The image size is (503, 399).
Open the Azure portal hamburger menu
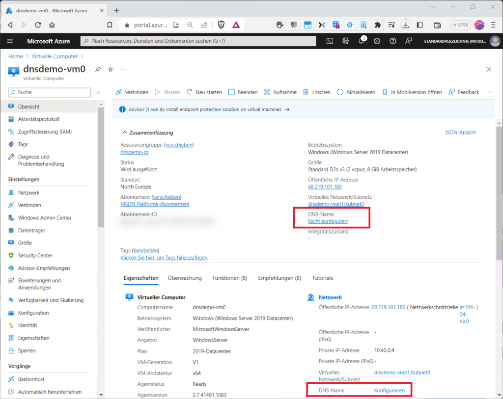pos(10,41)
